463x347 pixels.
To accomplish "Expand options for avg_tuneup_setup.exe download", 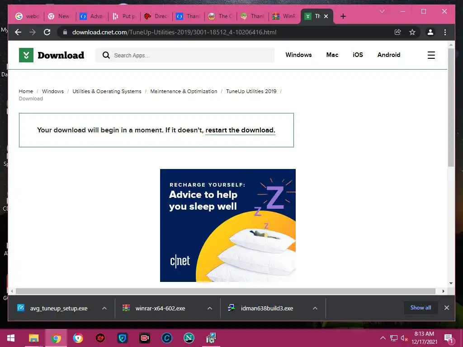I will coord(104,308).
